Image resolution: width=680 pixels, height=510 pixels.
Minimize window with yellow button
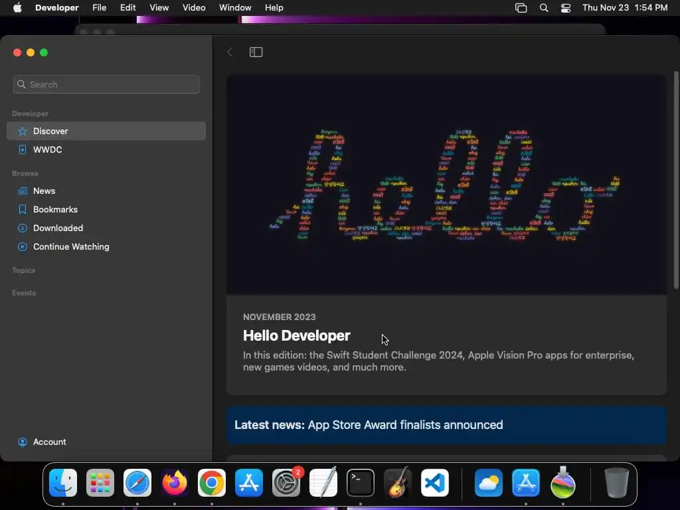[x=31, y=52]
